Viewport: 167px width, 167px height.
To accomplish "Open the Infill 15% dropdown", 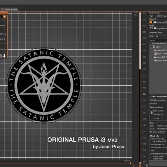I will coord(159,36).
